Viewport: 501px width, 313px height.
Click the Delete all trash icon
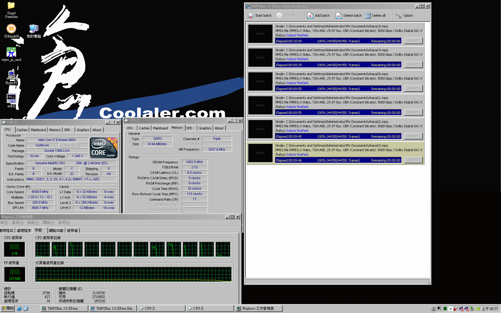click(x=368, y=16)
